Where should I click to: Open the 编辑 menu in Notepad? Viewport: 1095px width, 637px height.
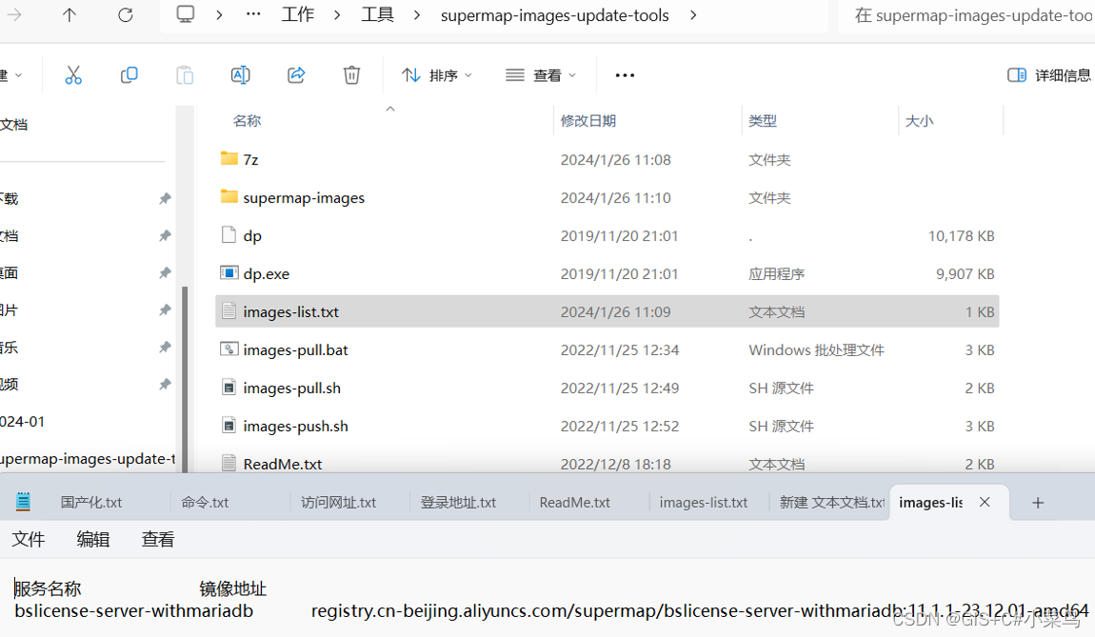pyautogui.click(x=92, y=539)
